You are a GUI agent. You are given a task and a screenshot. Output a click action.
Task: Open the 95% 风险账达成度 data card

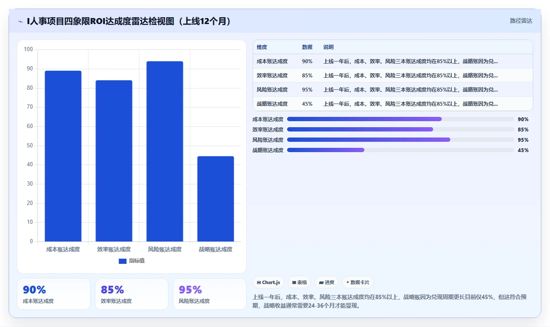coord(210,294)
